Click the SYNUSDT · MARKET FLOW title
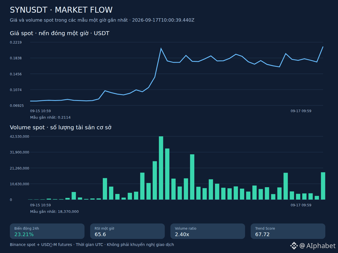Viewport: 338px width, 253px height. coord(61,10)
